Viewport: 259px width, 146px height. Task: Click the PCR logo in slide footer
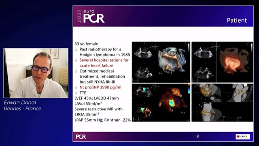pyautogui.click(x=81, y=137)
